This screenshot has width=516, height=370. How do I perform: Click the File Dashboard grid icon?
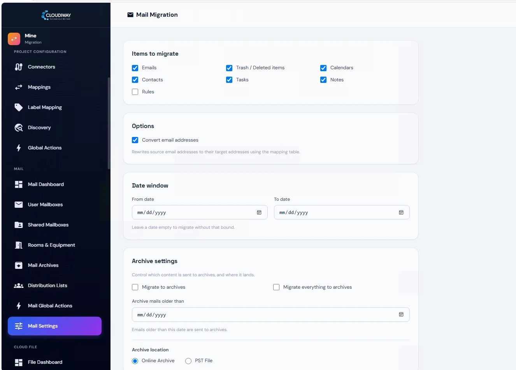click(x=19, y=362)
